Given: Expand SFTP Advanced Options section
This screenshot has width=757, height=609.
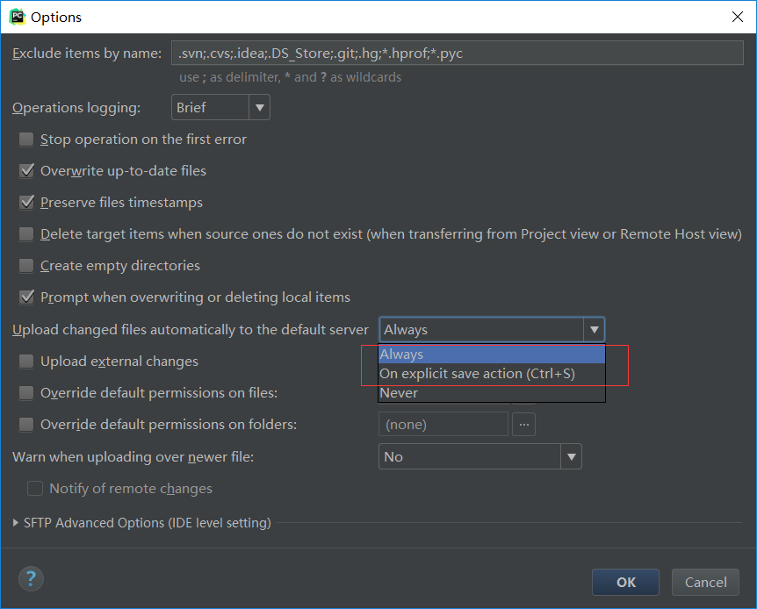Looking at the screenshot, I should click(16, 523).
